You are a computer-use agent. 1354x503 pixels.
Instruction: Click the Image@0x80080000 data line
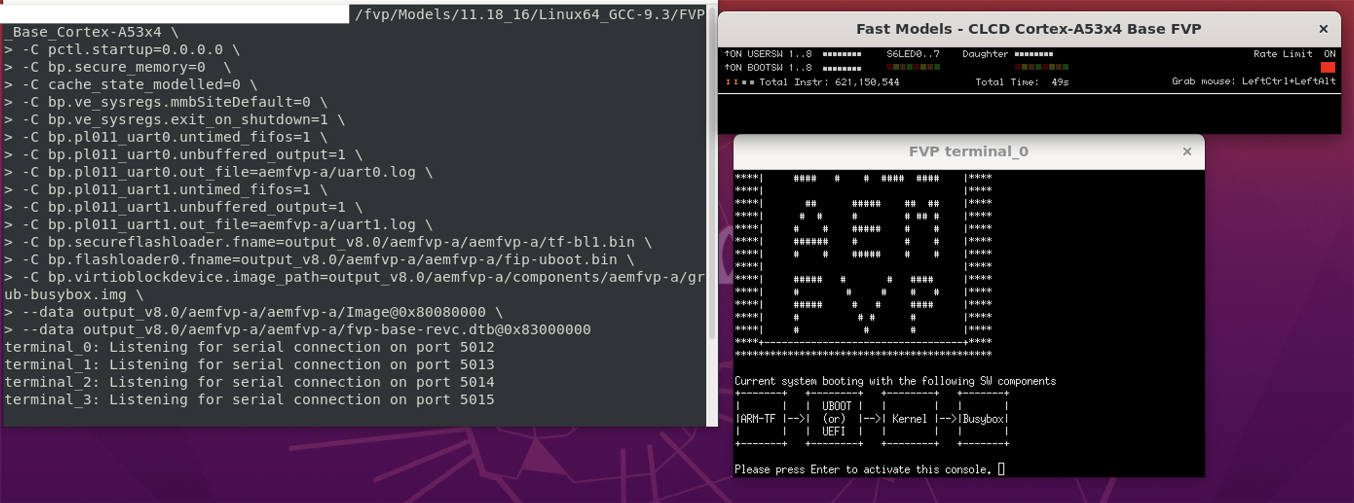[254, 312]
